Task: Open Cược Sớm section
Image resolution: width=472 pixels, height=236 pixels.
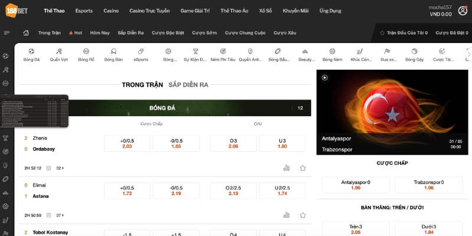Action: tap(204, 33)
